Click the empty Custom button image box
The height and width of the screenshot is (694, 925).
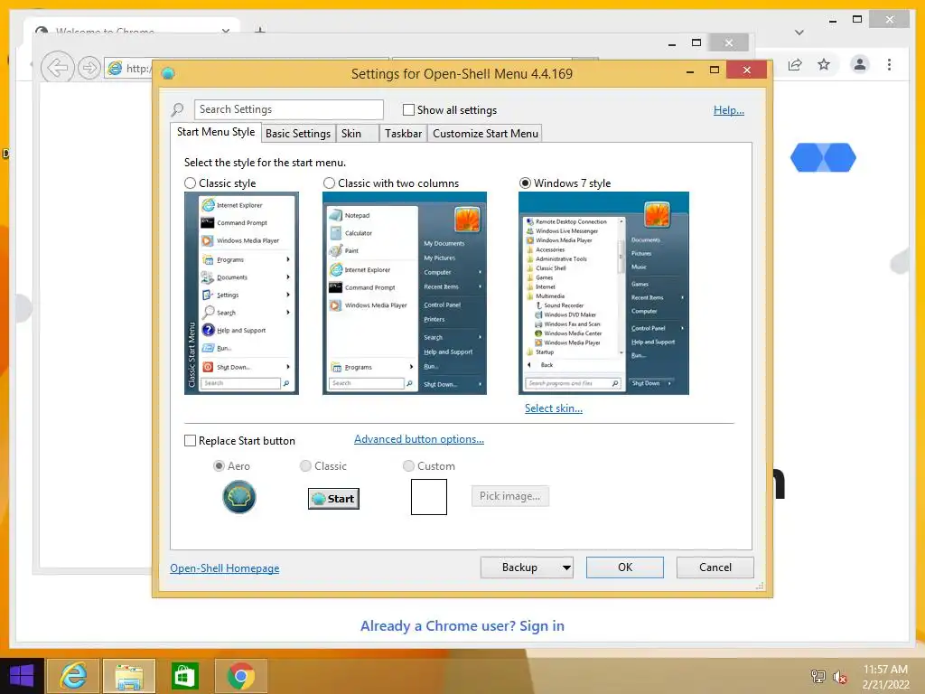pos(429,497)
